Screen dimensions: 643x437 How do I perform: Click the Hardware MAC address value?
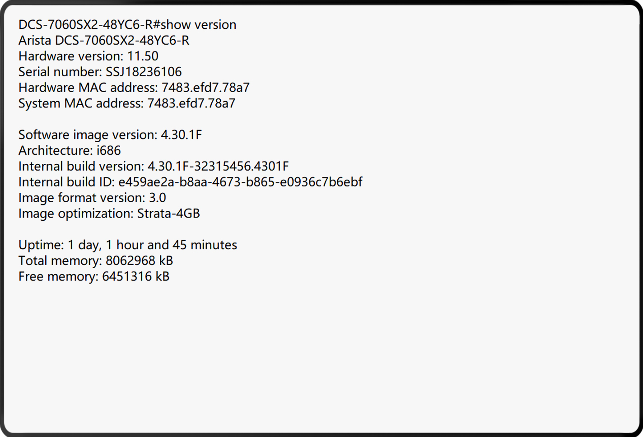point(205,88)
